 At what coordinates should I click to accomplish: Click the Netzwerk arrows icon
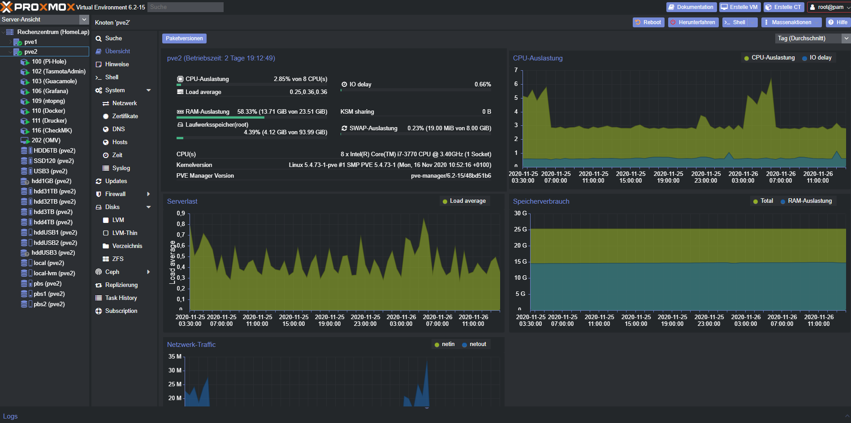click(106, 103)
